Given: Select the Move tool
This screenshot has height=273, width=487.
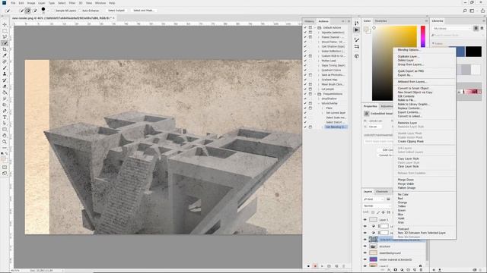Looking at the screenshot, I should click(5, 24).
